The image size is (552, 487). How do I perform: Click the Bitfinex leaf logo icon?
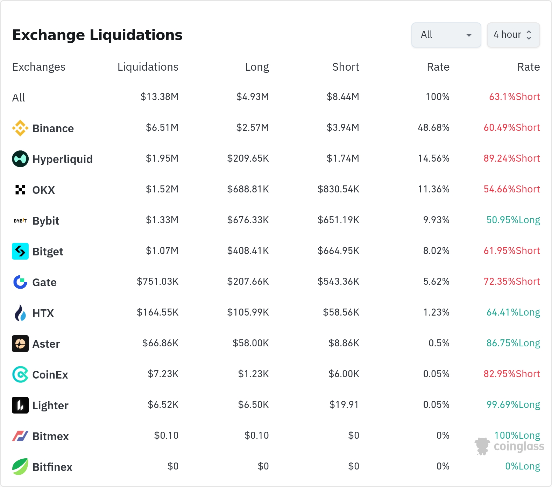pyautogui.click(x=20, y=467)
